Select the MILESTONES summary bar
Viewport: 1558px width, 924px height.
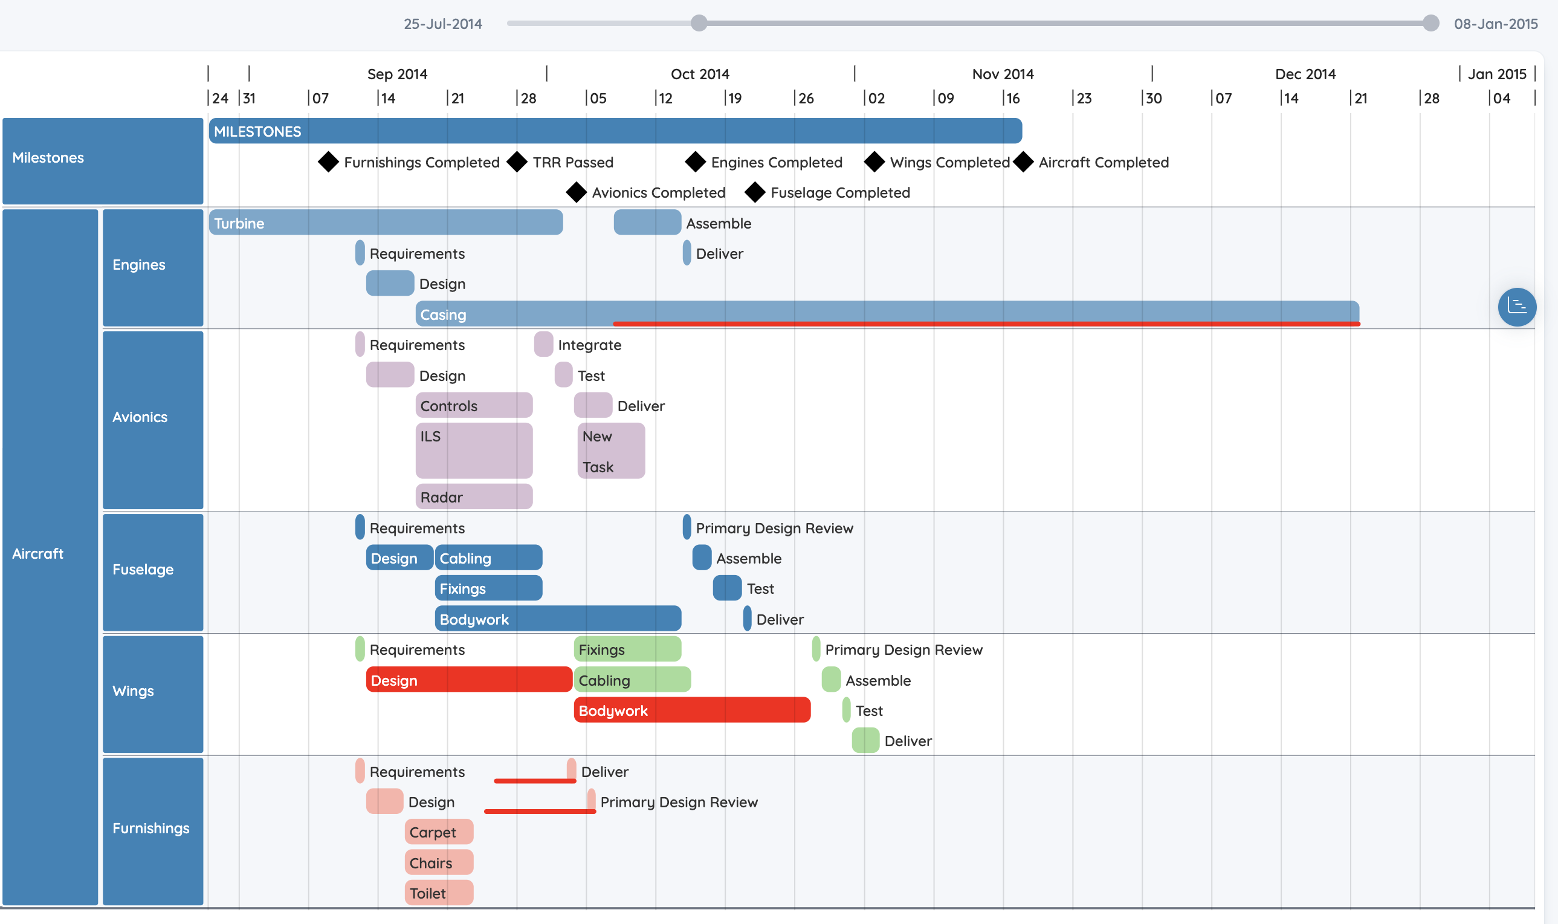pyautogui.click(x=615, y=131)
